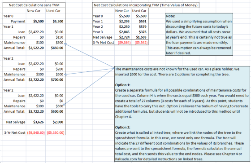Select the TVM 3-Yr Net Cost cell ($9,364)
This screenshot has height=163, width=251.
click(124, 43)
